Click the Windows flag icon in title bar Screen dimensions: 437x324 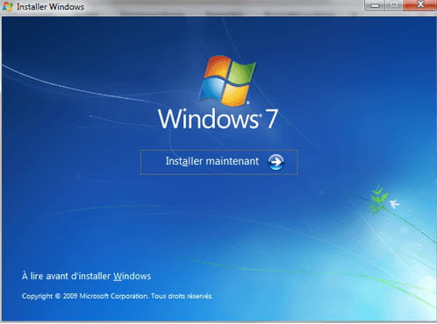click(x=7, y=6)
